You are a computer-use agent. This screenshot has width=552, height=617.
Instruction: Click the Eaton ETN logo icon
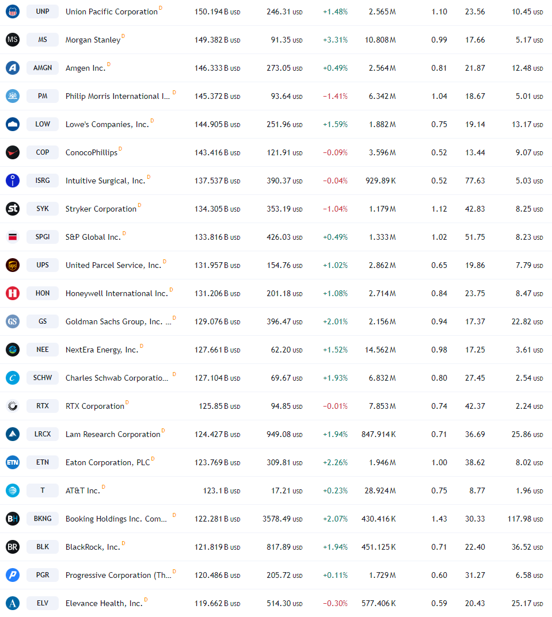[13, 462]
